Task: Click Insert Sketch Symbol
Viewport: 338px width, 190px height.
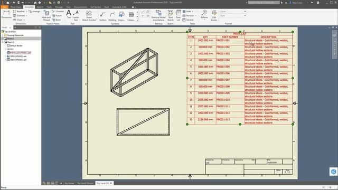Action: tap(89, 15)
